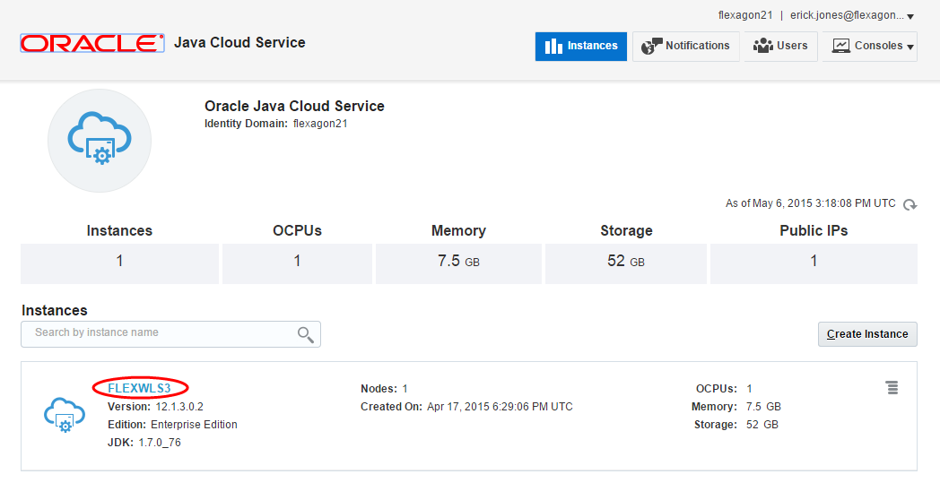Click the Version 12.1.3.0.2 text
This screenshot has height=500, width=940.
155,407
